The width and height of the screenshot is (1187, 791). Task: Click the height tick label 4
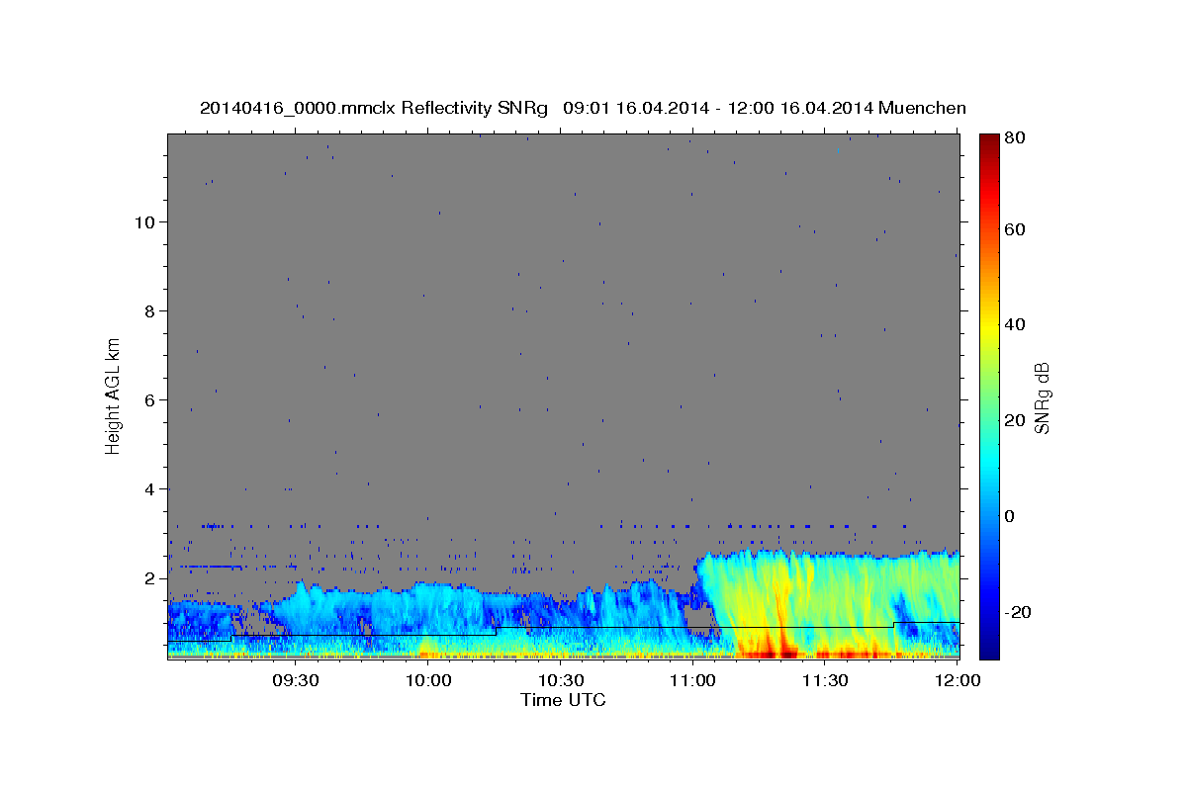(x=149, y=489)
